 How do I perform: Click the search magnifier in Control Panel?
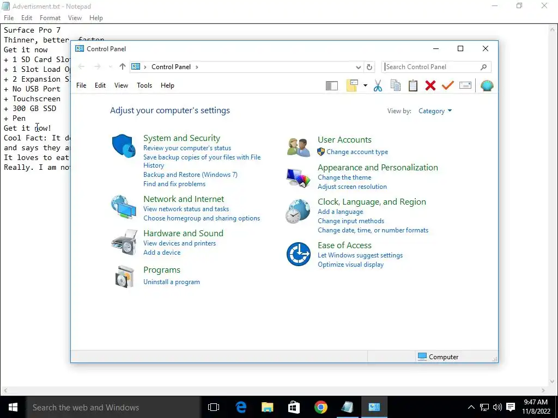click(x=483, y=67)
